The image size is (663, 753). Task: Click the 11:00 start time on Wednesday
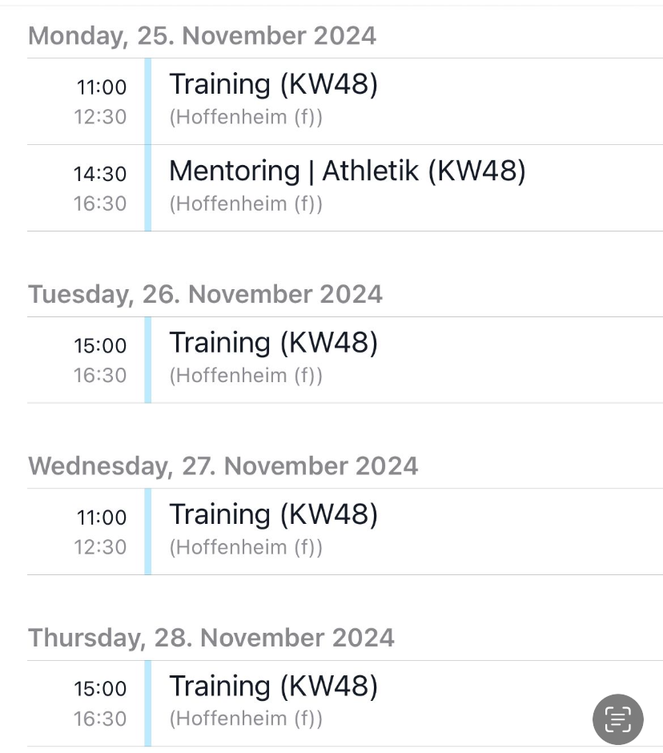pos(101,517)
